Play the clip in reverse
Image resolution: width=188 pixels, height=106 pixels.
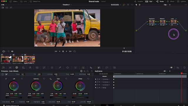[60, 51]
